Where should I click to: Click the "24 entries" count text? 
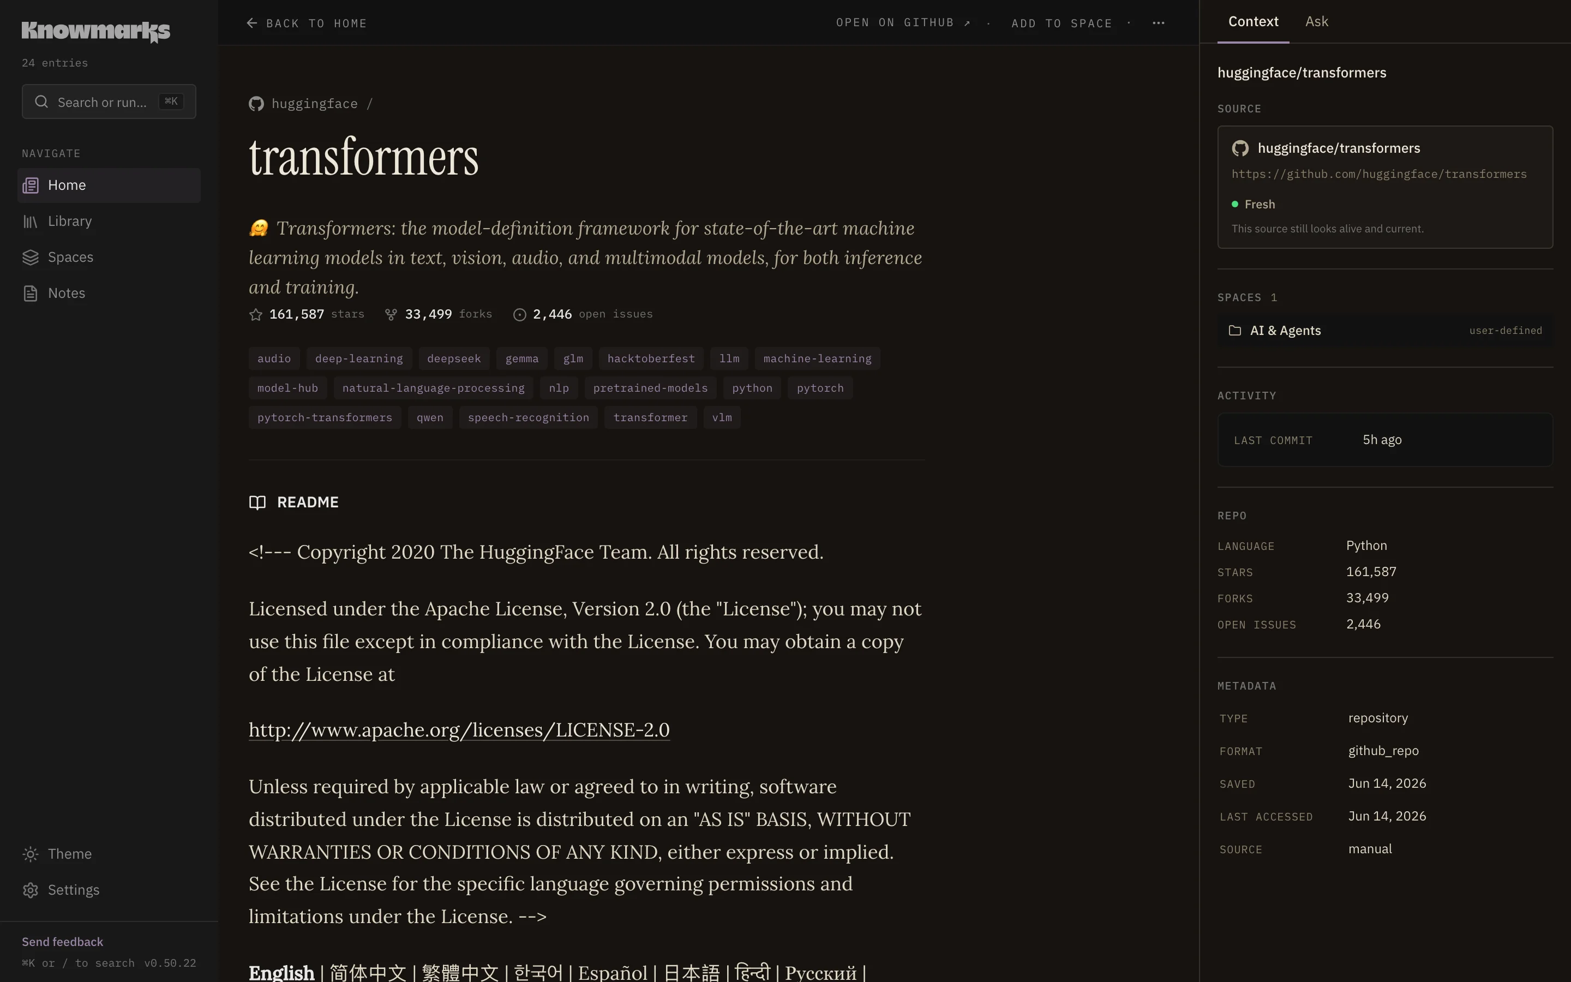tap(55, 63)
